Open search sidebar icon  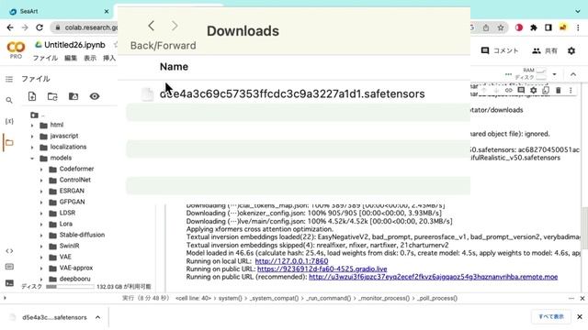(x=9, y=100)
